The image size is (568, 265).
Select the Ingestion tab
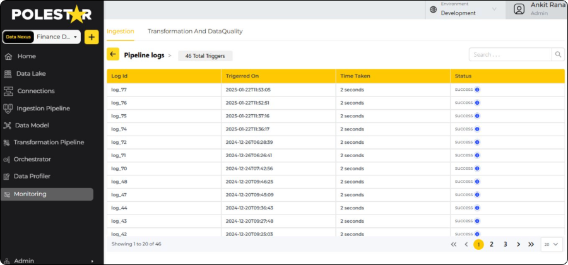[x=120, y=31]
